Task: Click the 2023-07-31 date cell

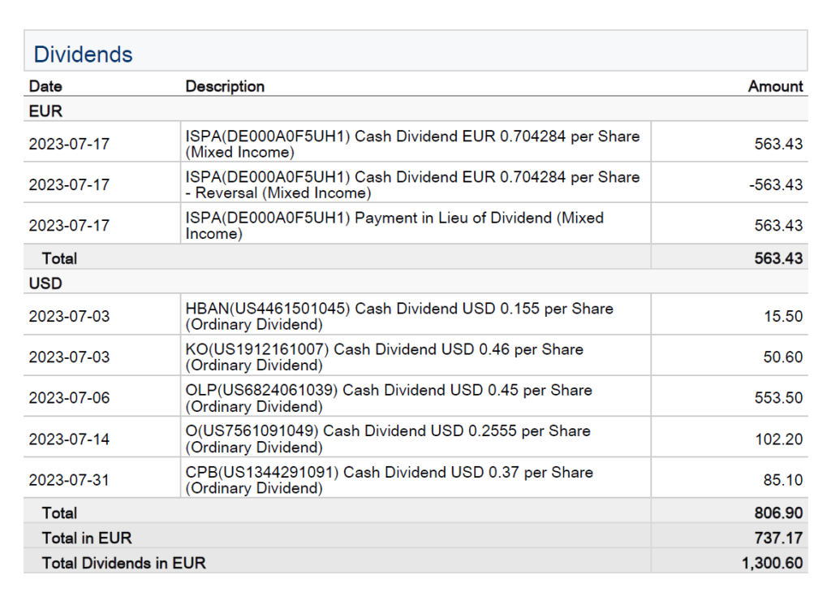Action: [x=69, y=480]
